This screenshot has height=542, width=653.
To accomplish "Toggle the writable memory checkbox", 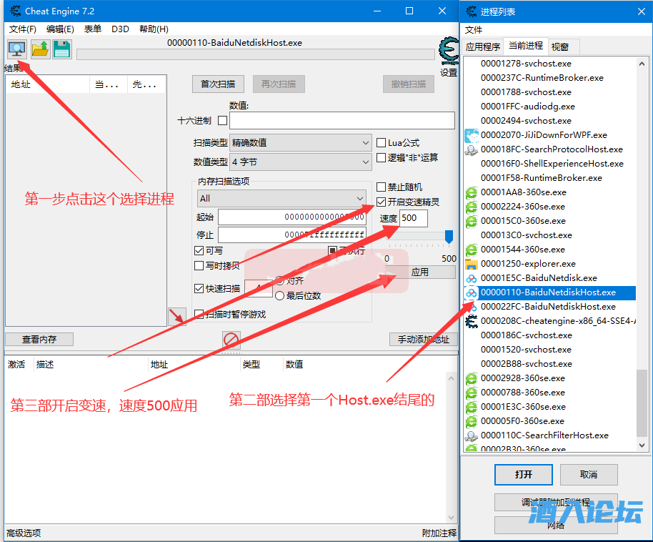I will click(199, 250).
